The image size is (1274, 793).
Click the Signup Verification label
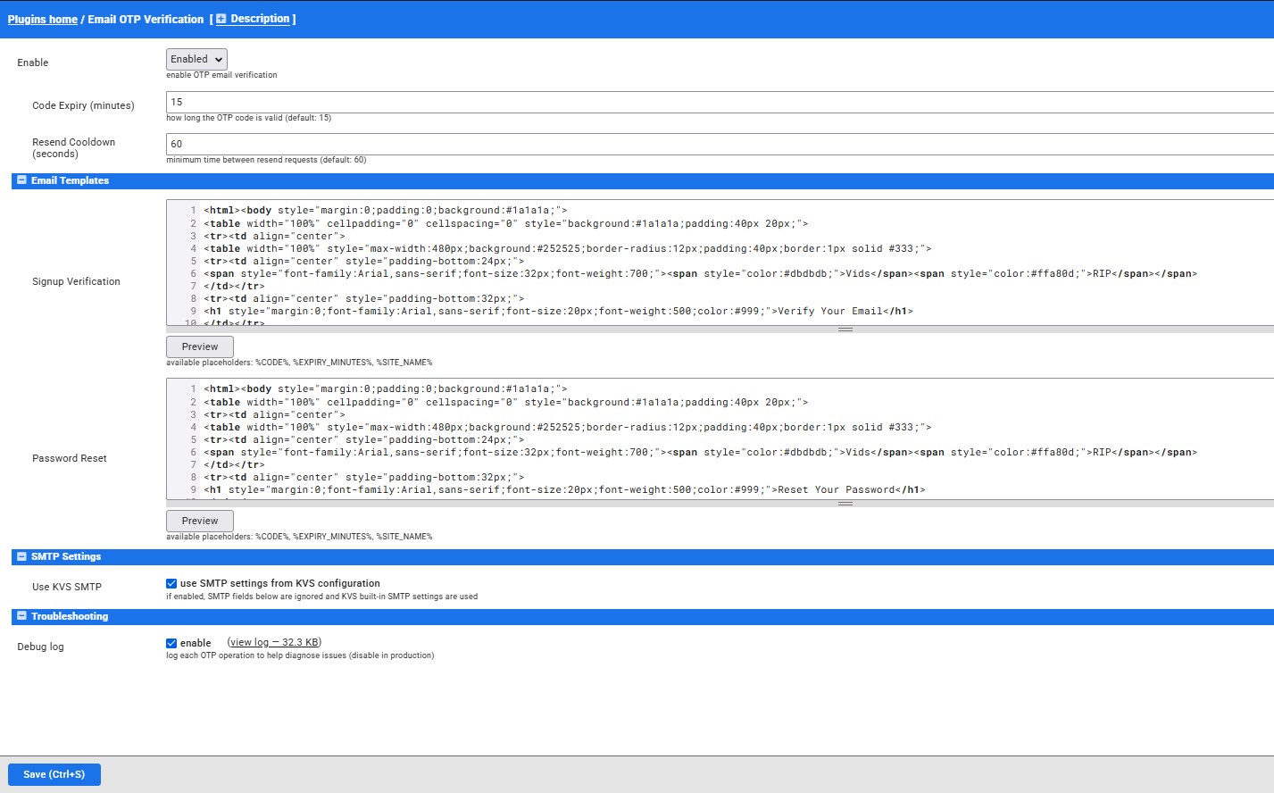tap(76, 281)
